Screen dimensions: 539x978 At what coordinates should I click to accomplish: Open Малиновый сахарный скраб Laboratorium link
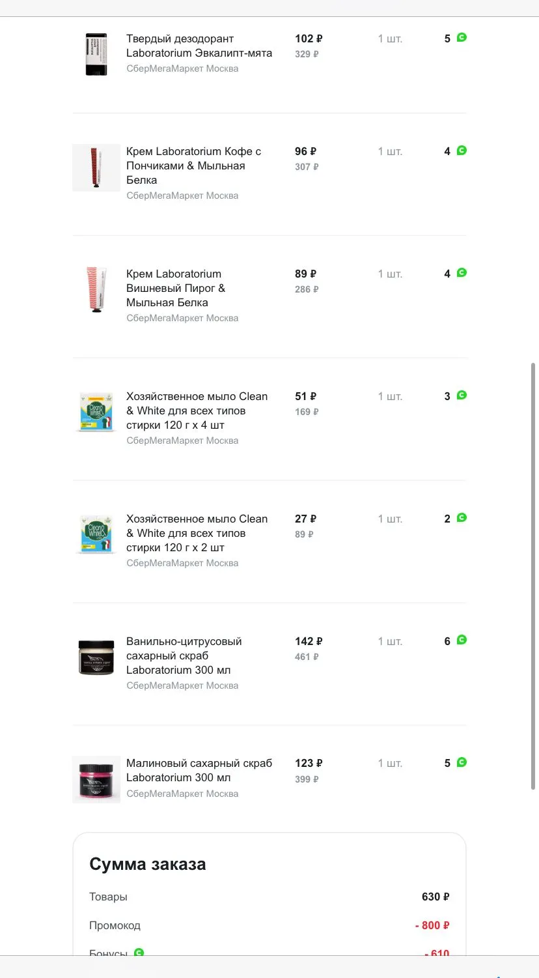(x=199, y=770)
